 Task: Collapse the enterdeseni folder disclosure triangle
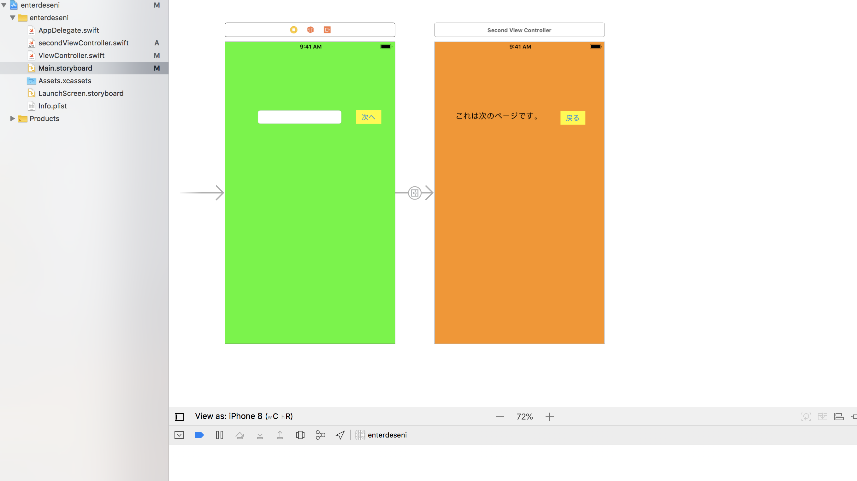[x=12, y=18]
